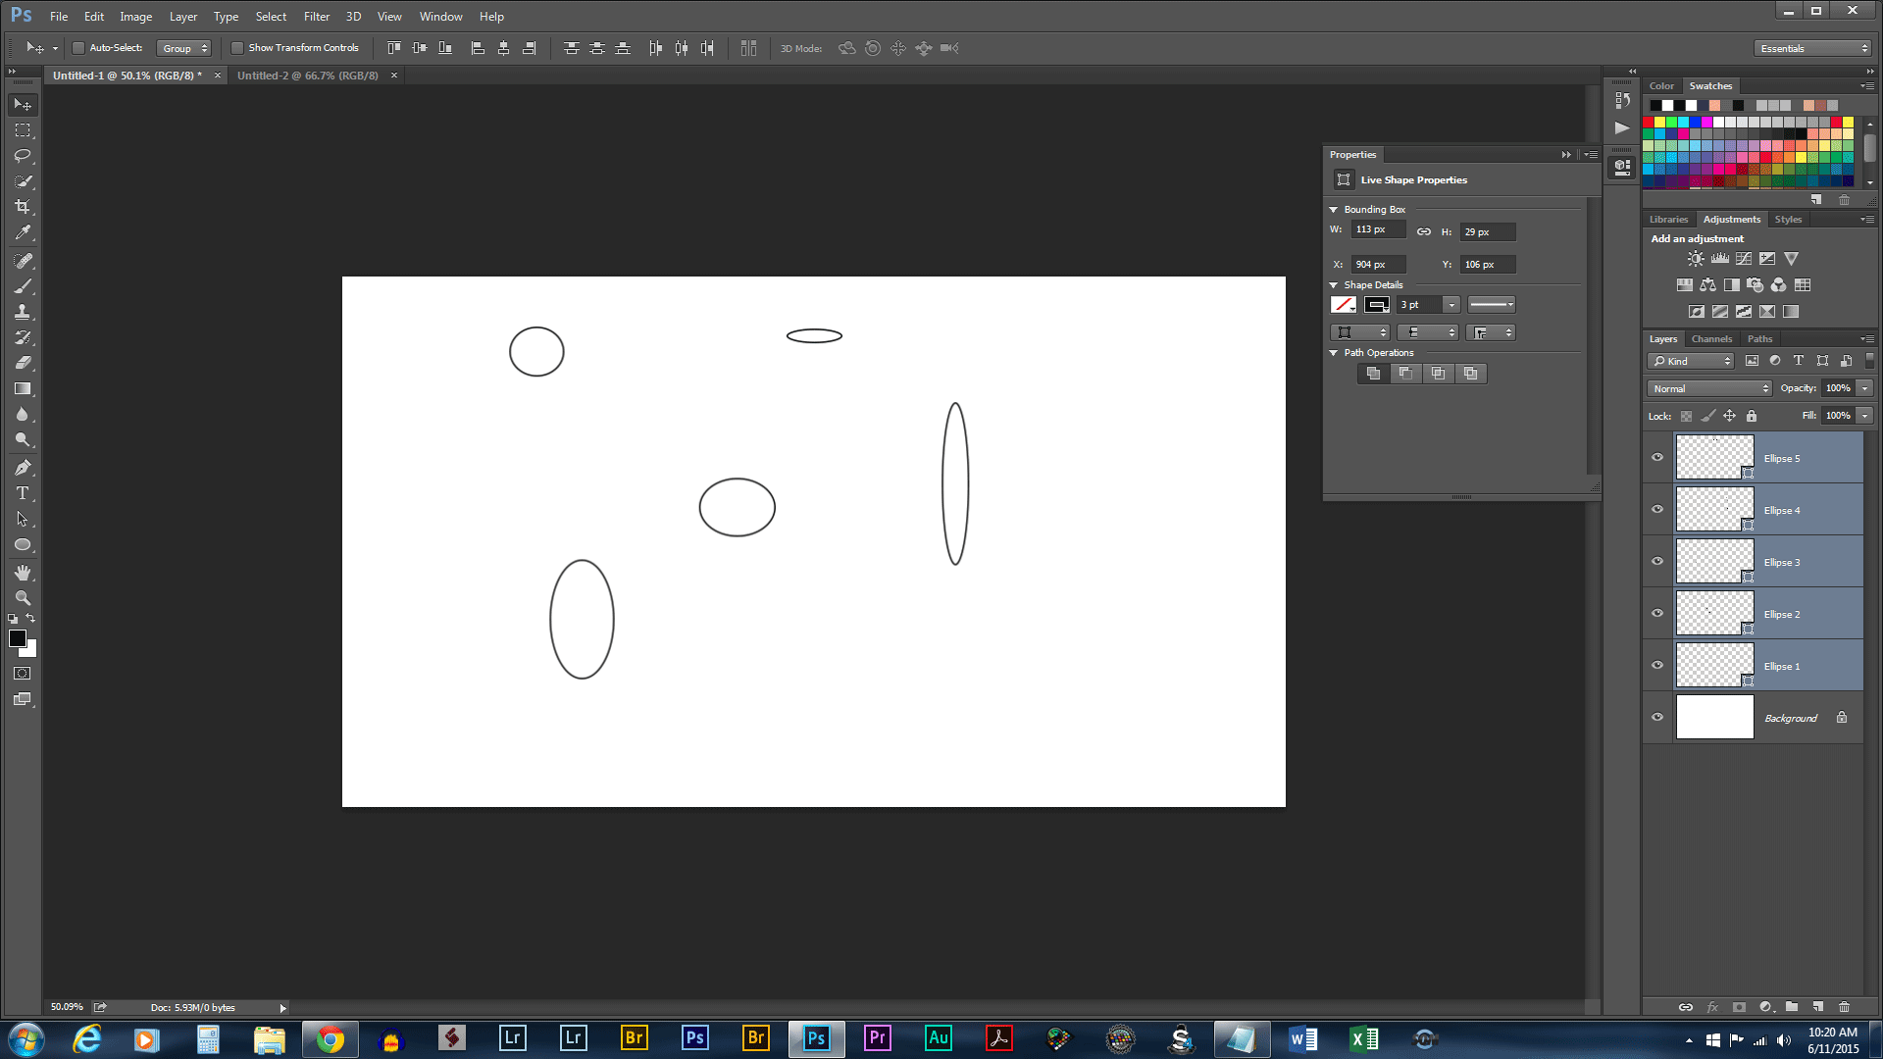1883x1059 pixels.
Task: Click the link icon between W and H fields
Action: click(1424, 231)
